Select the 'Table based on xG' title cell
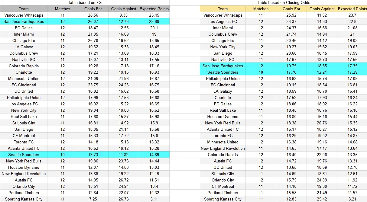Viewport: 367px width, 202px height. point(84,2)
